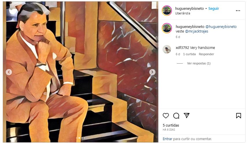The height and width of the screenshot is (145, 249).
Task: Follow the account with Seguir
Action: 213,9
